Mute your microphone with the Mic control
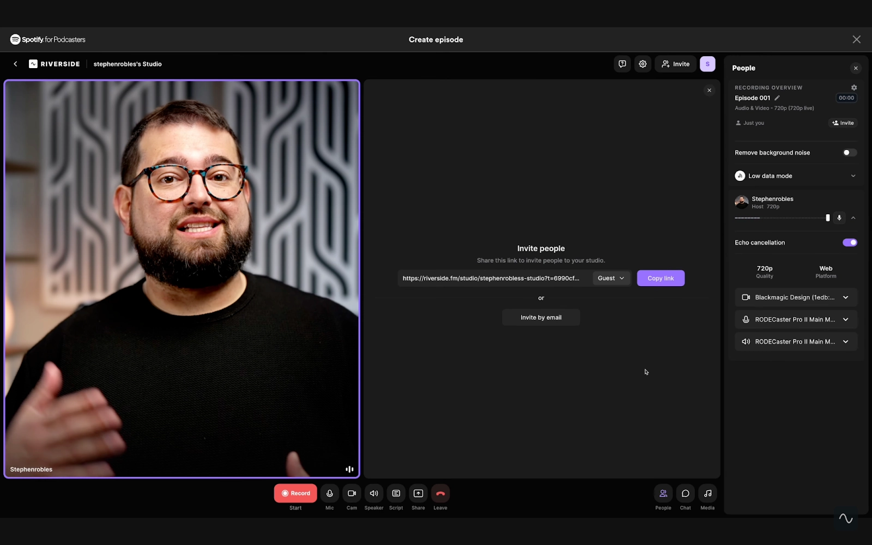This screenshot has width=872, height=545. (x=329, y=493)
